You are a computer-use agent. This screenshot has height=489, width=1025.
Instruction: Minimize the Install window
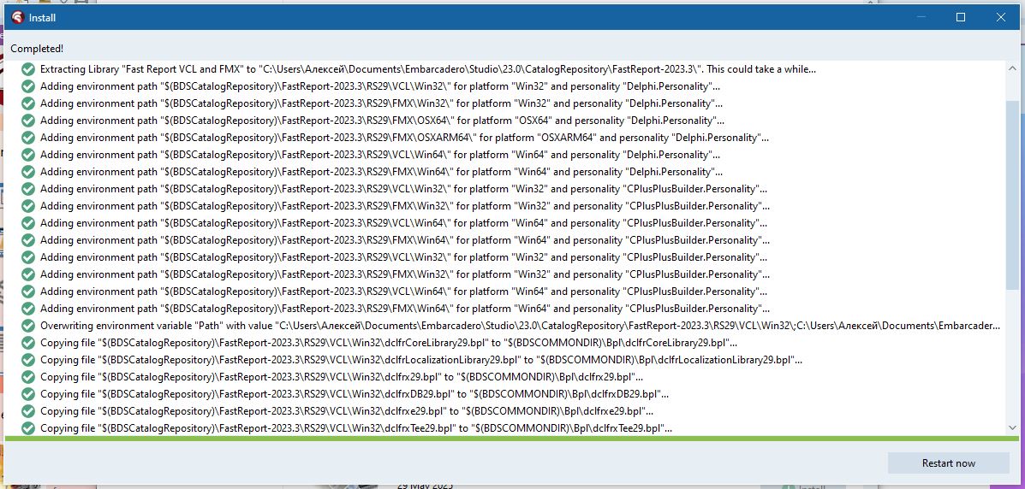(921, 18)
